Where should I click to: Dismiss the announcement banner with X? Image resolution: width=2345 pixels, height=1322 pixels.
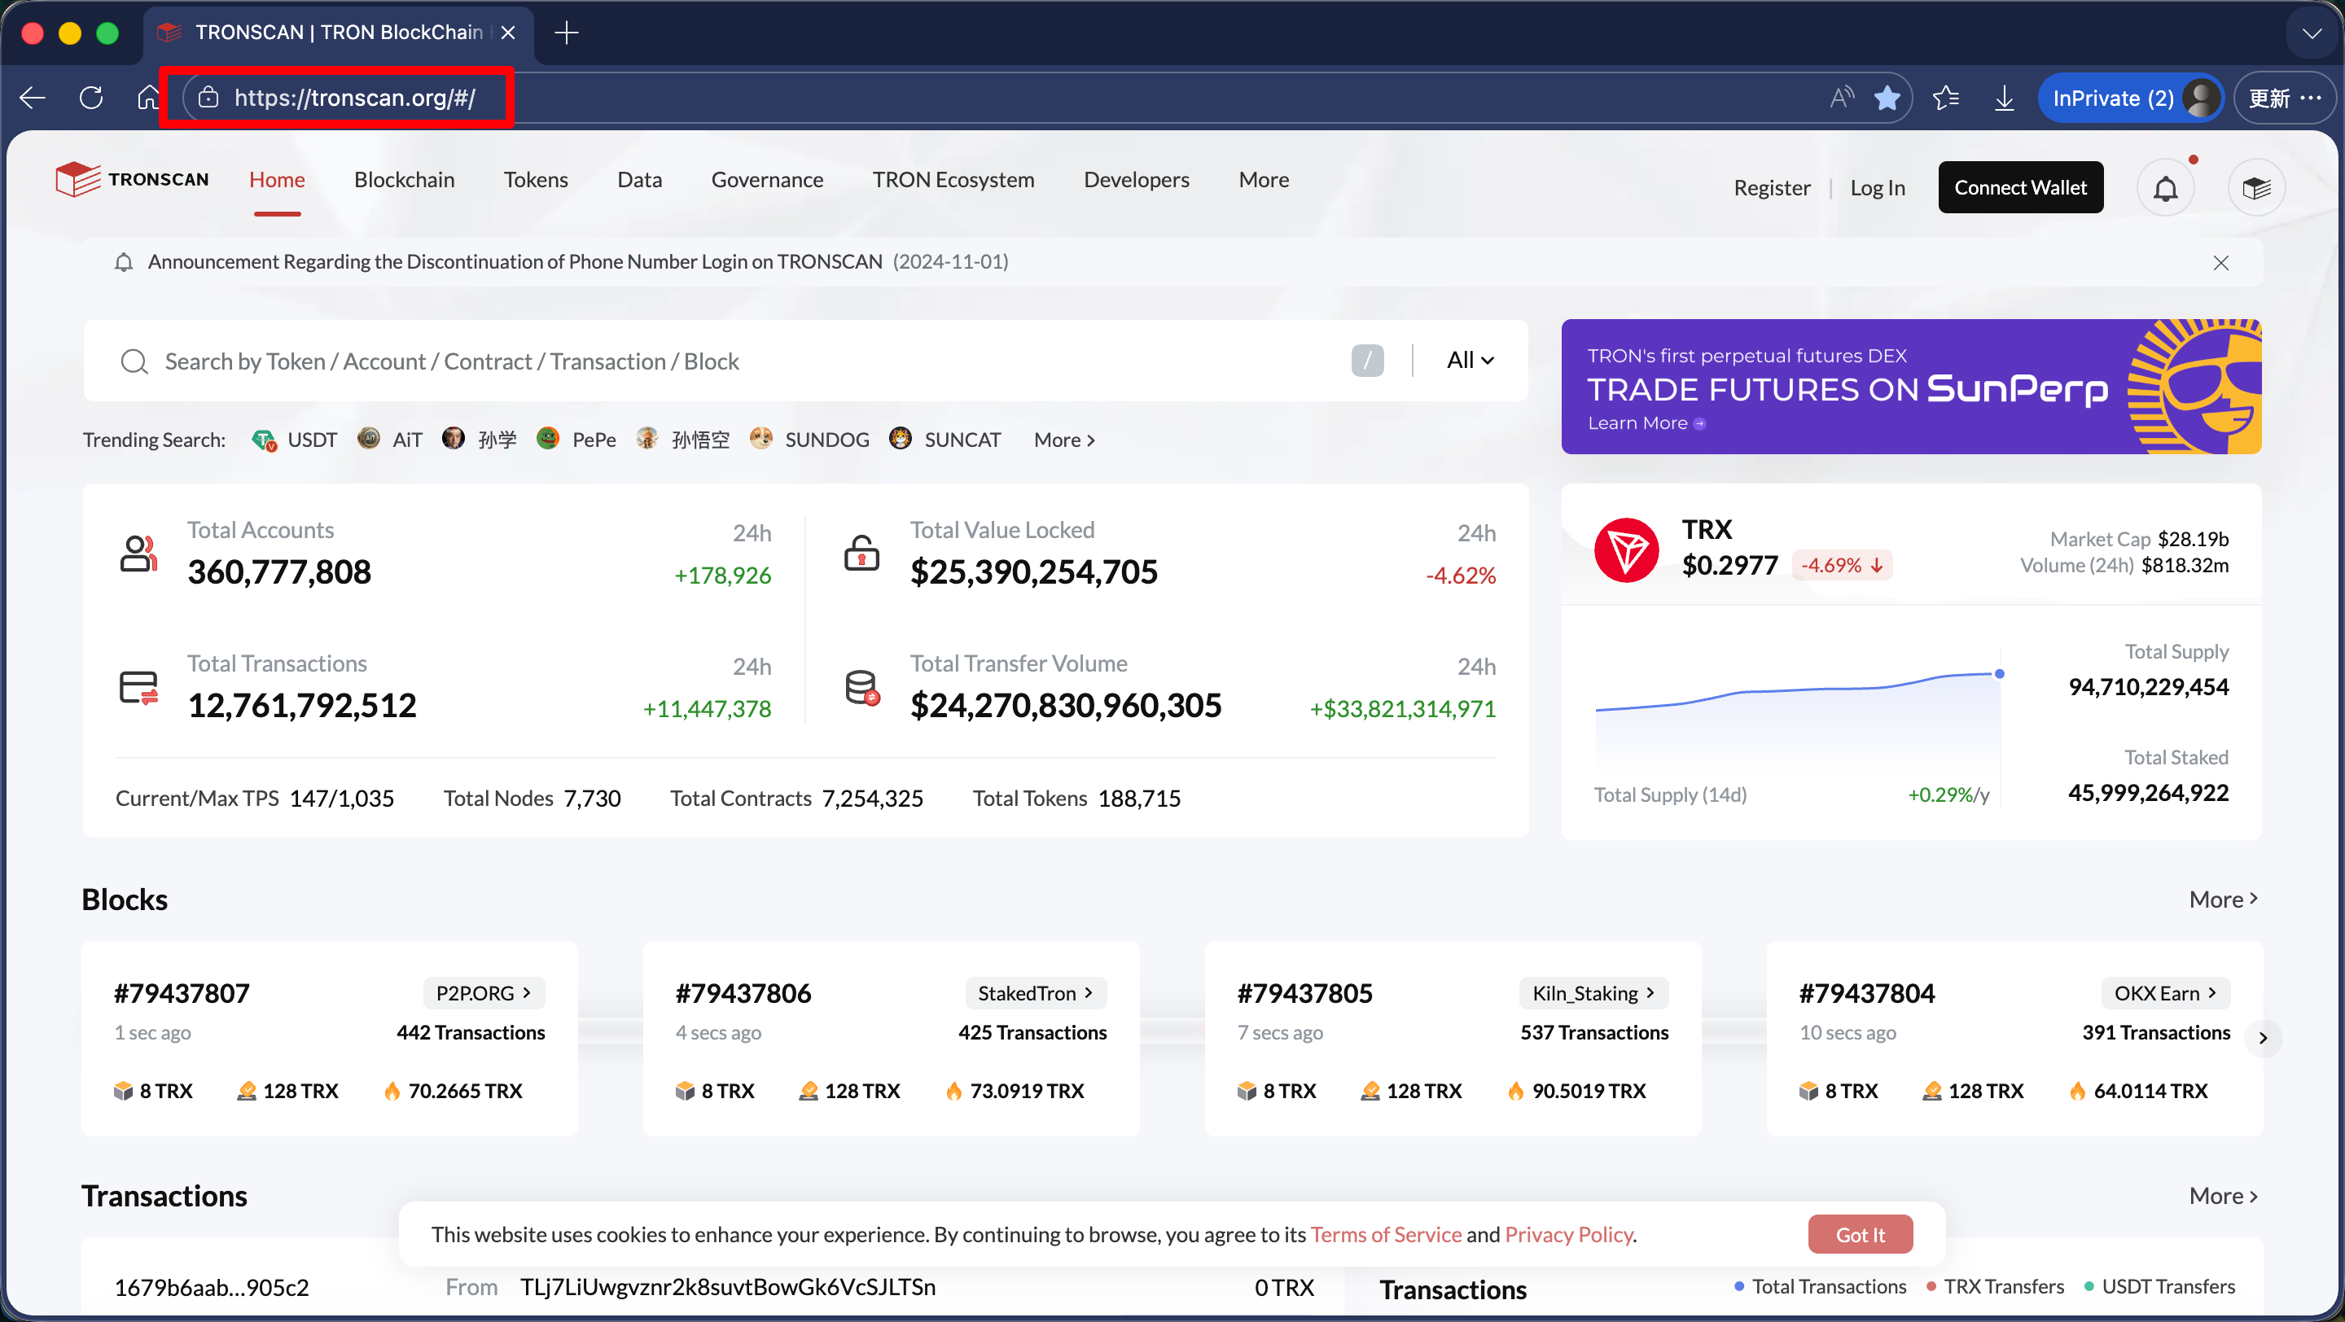click(x=2221, y=263)
